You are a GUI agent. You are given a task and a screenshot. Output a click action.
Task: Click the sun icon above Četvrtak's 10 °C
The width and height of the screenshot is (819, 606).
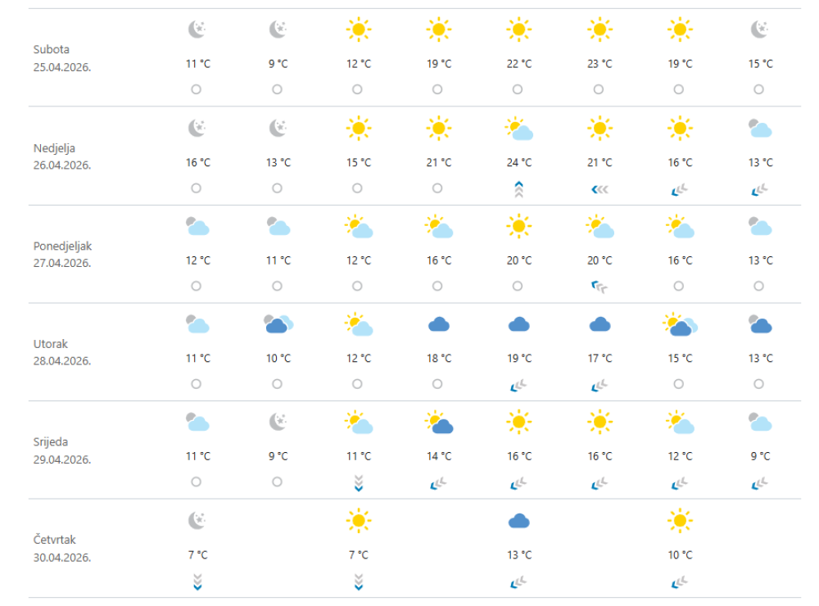pos(680,521)
